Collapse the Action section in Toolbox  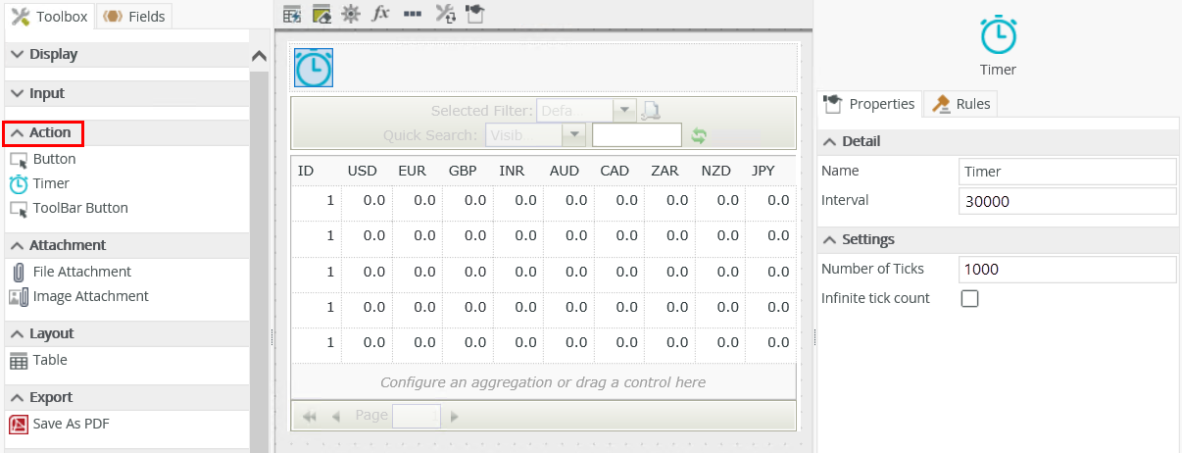(43, 132)
